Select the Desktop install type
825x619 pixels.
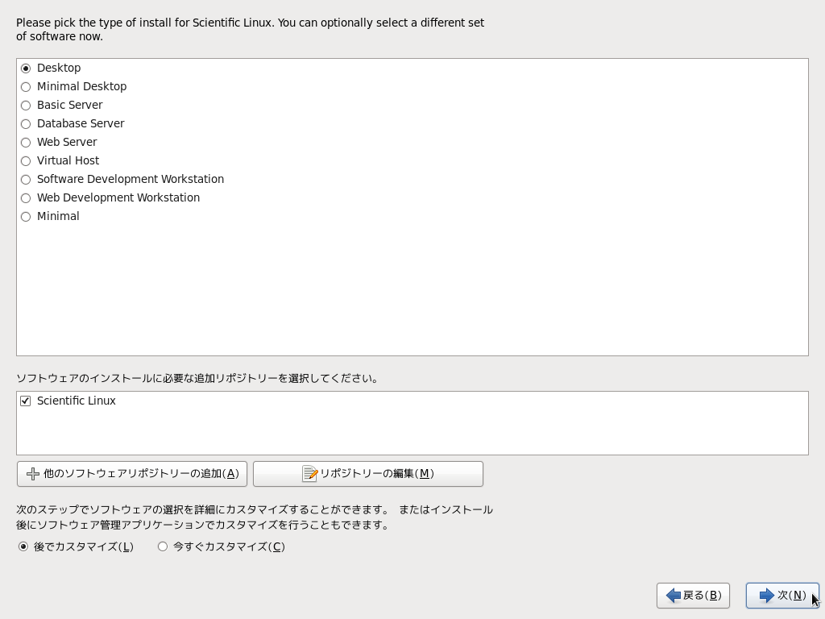[26, 69]
